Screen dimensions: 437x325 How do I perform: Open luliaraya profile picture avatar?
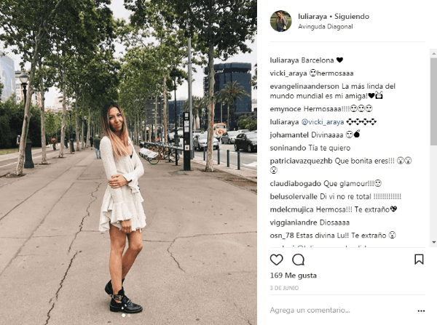point(280,21)
